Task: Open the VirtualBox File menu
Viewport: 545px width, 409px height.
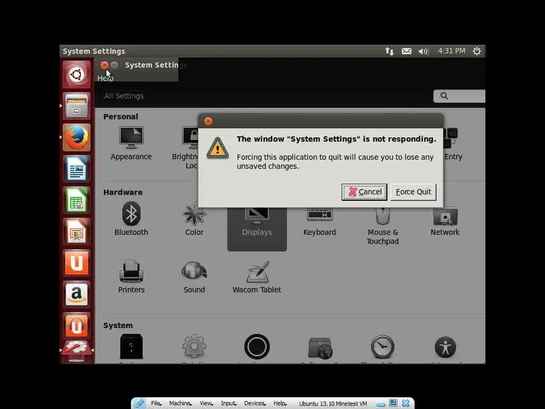Action: [x=156, y=404]
